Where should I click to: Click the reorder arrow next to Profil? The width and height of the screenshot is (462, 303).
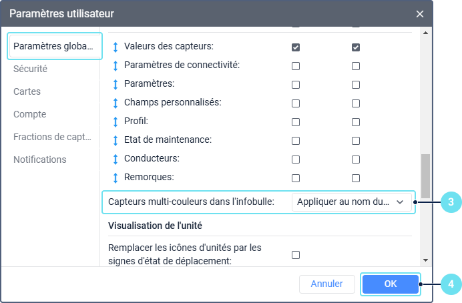(115, 122)
